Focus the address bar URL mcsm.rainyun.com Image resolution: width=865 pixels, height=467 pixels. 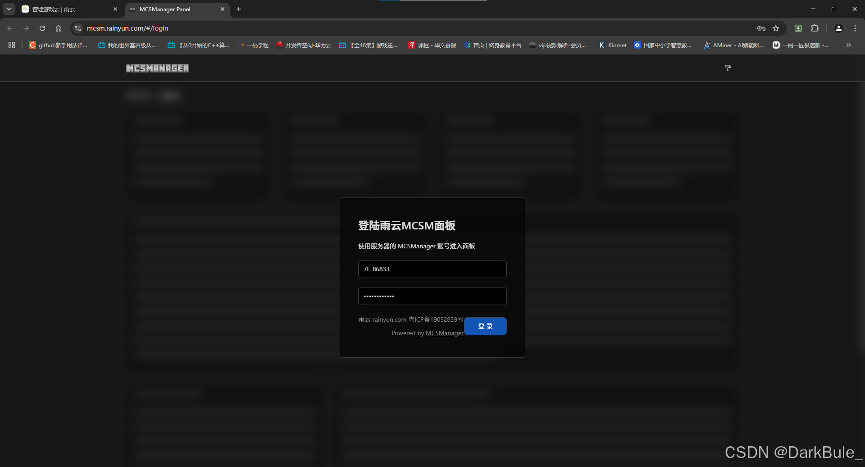127,28
